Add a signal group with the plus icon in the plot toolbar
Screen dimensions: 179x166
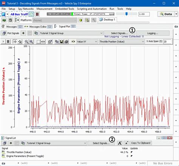(x=23, y=33)
